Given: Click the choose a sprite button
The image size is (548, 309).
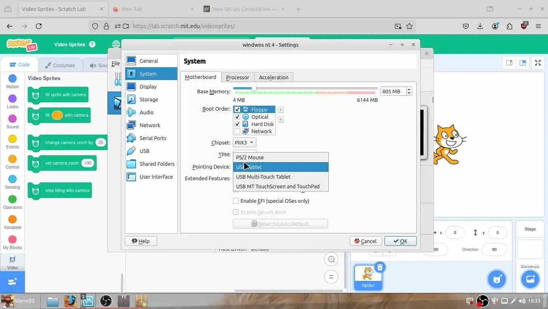Looking at the screenshot, I should coord(497,279).
